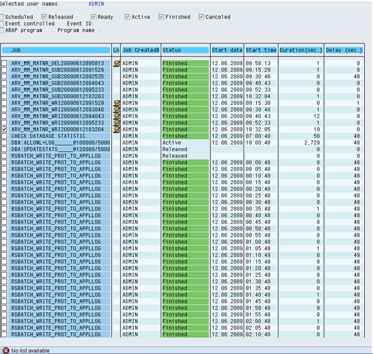Select job name DBA:UPDATESTATS @120000/5000
373x354 pixels.
click(61, 149)
